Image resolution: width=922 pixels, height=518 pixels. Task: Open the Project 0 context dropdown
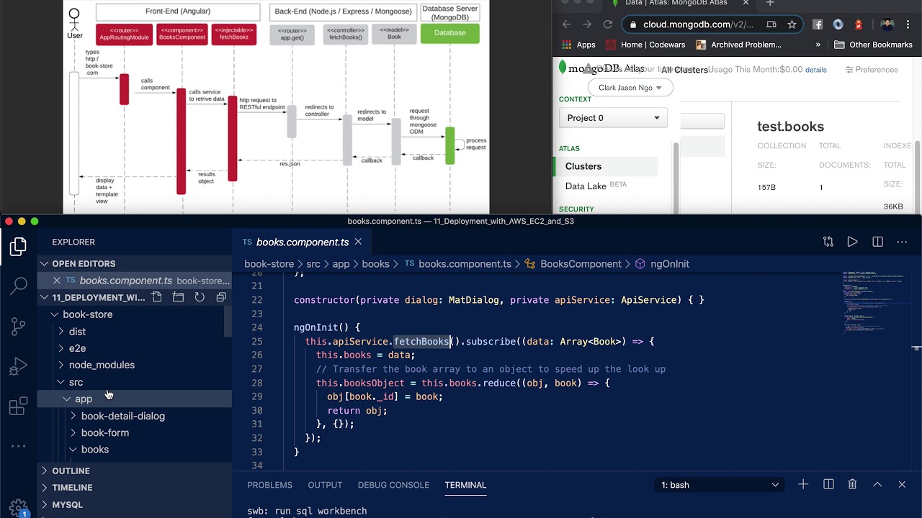pyautogui.click(x=613, y=118)
